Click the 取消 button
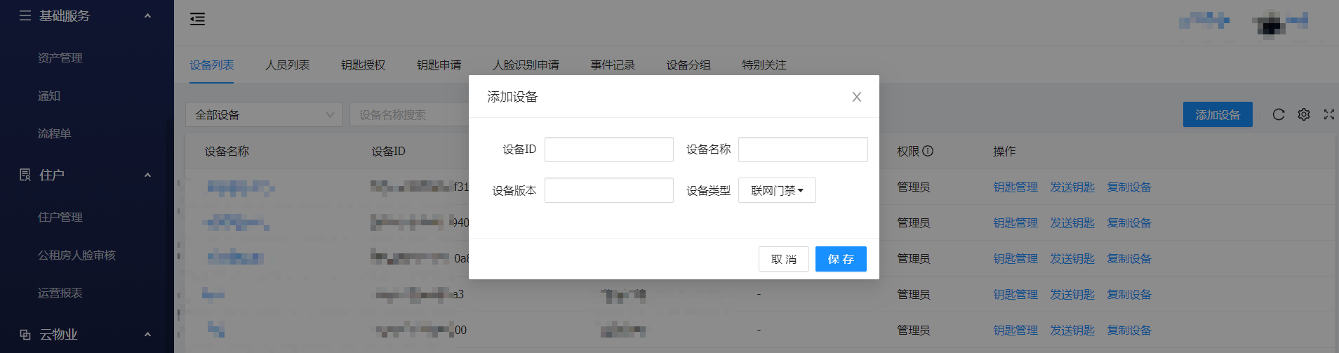The height and width of the screenshot is (353, 1339). [783, 259]
